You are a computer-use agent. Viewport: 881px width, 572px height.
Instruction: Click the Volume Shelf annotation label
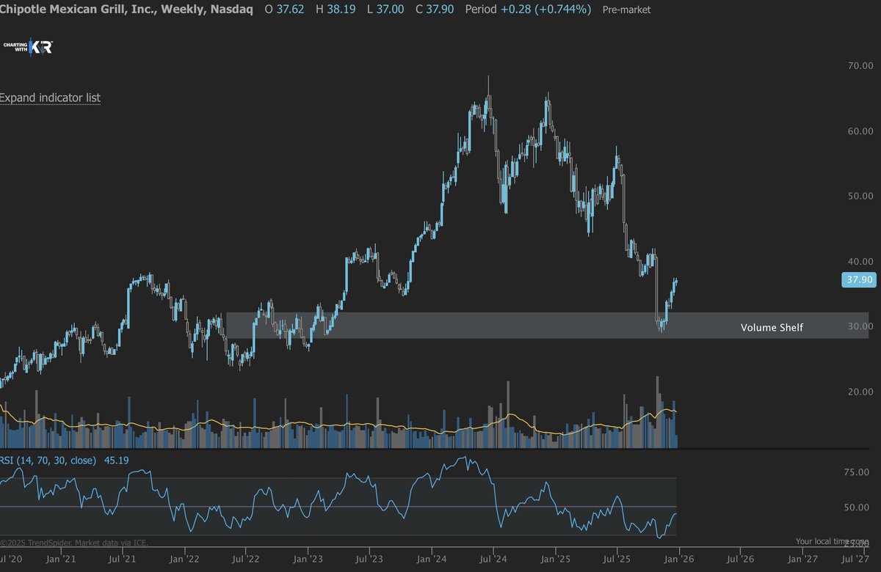[x=772, y=327]
